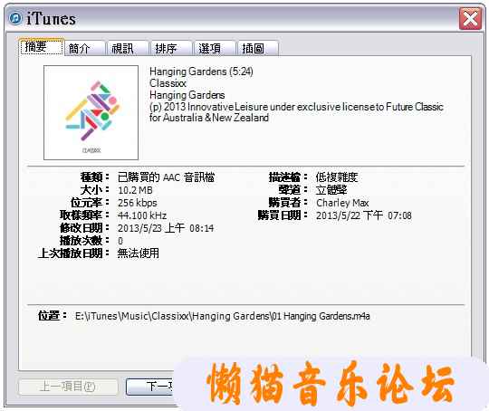The image size is (489, 411).
Task: Click the 低複雜度 profile value
Action: tap(337, 177)
